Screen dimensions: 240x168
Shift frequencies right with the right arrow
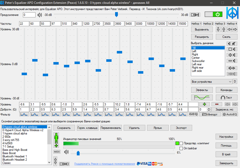tap(235, 29)
